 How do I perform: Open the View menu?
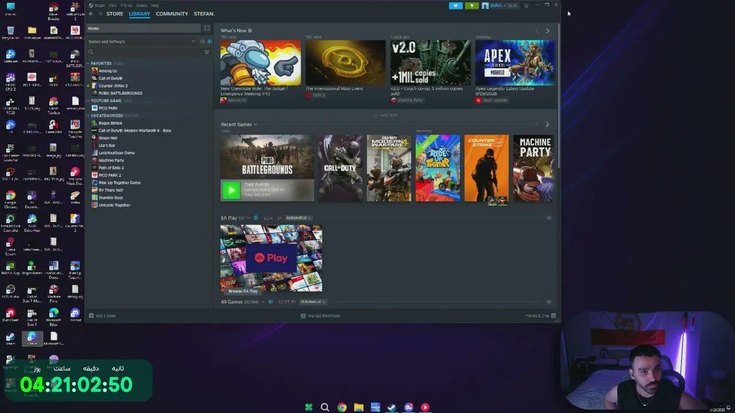[113, 5]
